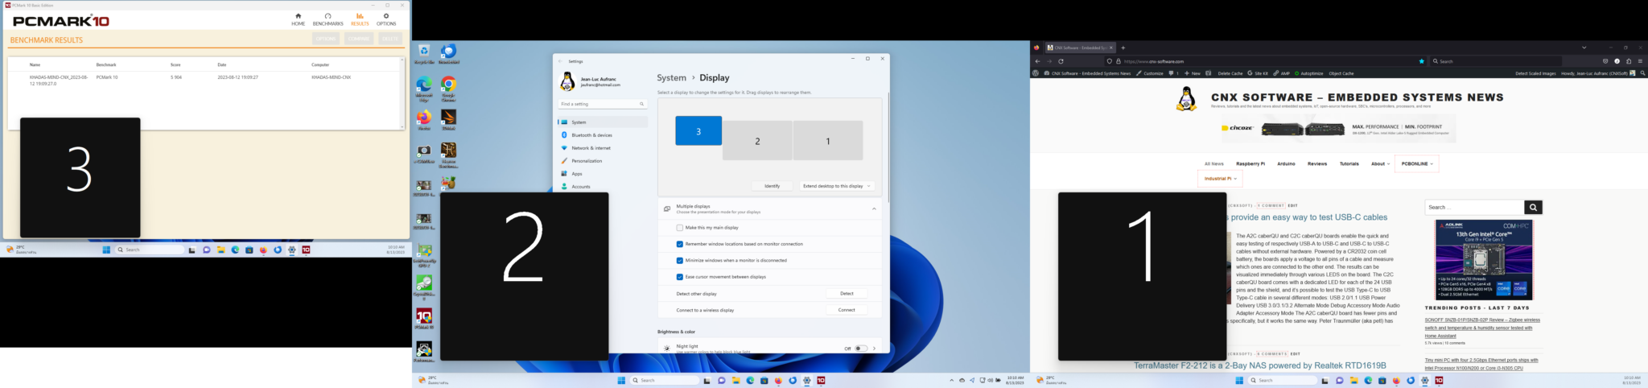Turn on Night light toggle
This screenshot has width=1648, height=388.
(x=860, y=349)
